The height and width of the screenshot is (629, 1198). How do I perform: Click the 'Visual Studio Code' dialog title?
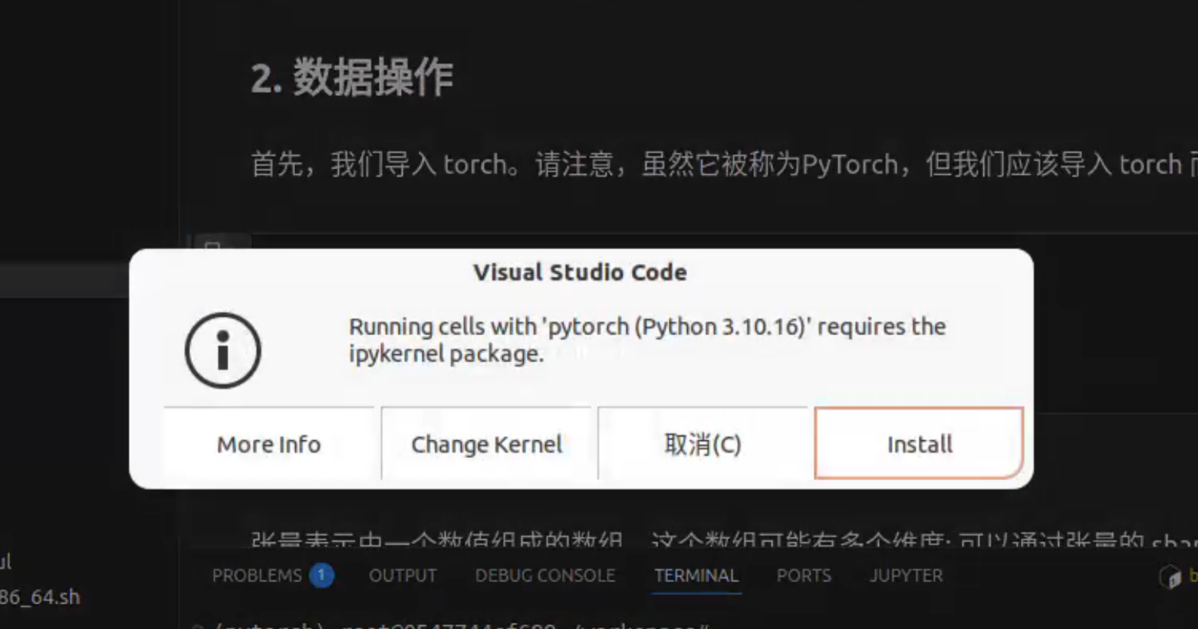(580, 272)
